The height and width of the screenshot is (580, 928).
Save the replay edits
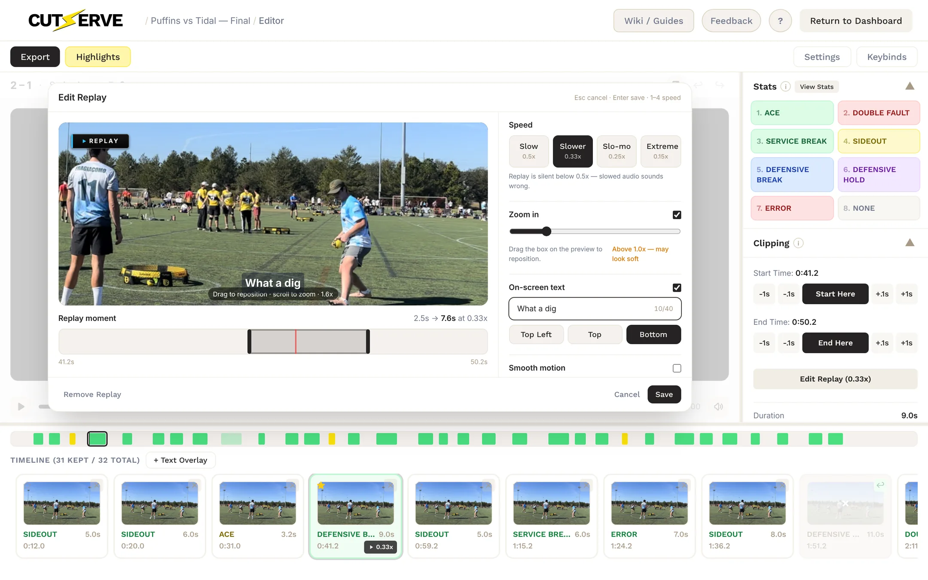(x=664, y=394)
